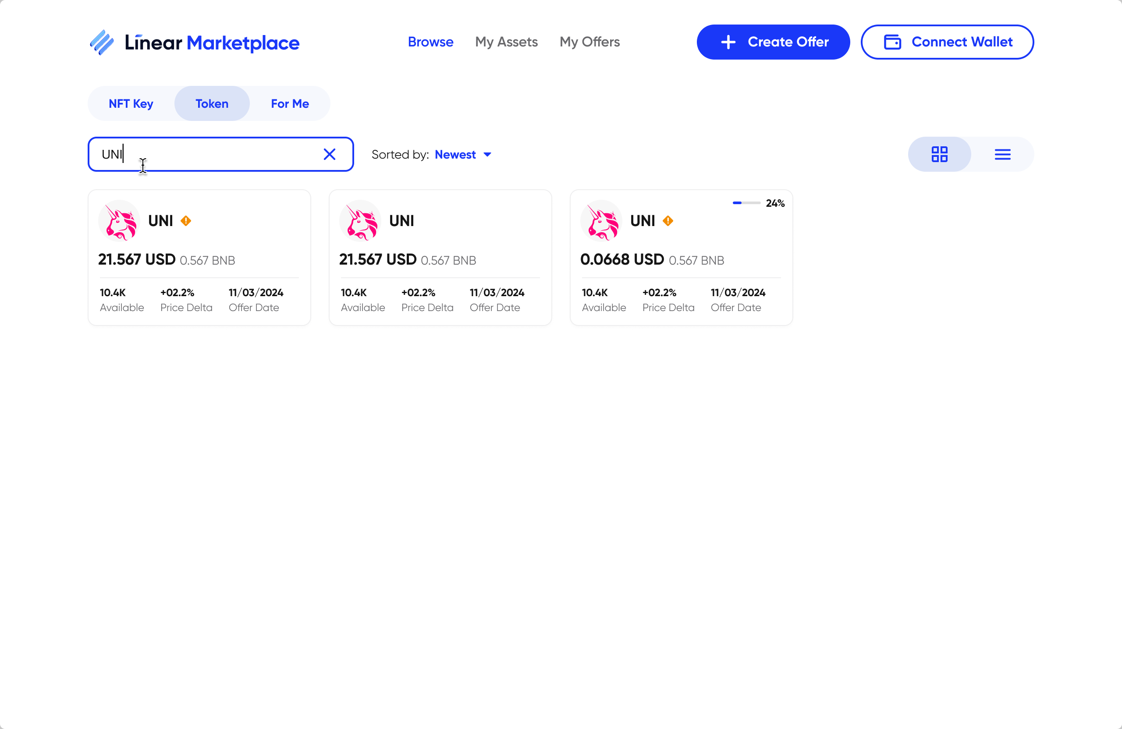Click the 0.0668 USD price
The height and width of the screenshot is (729, 1122).
click(622, 259)
